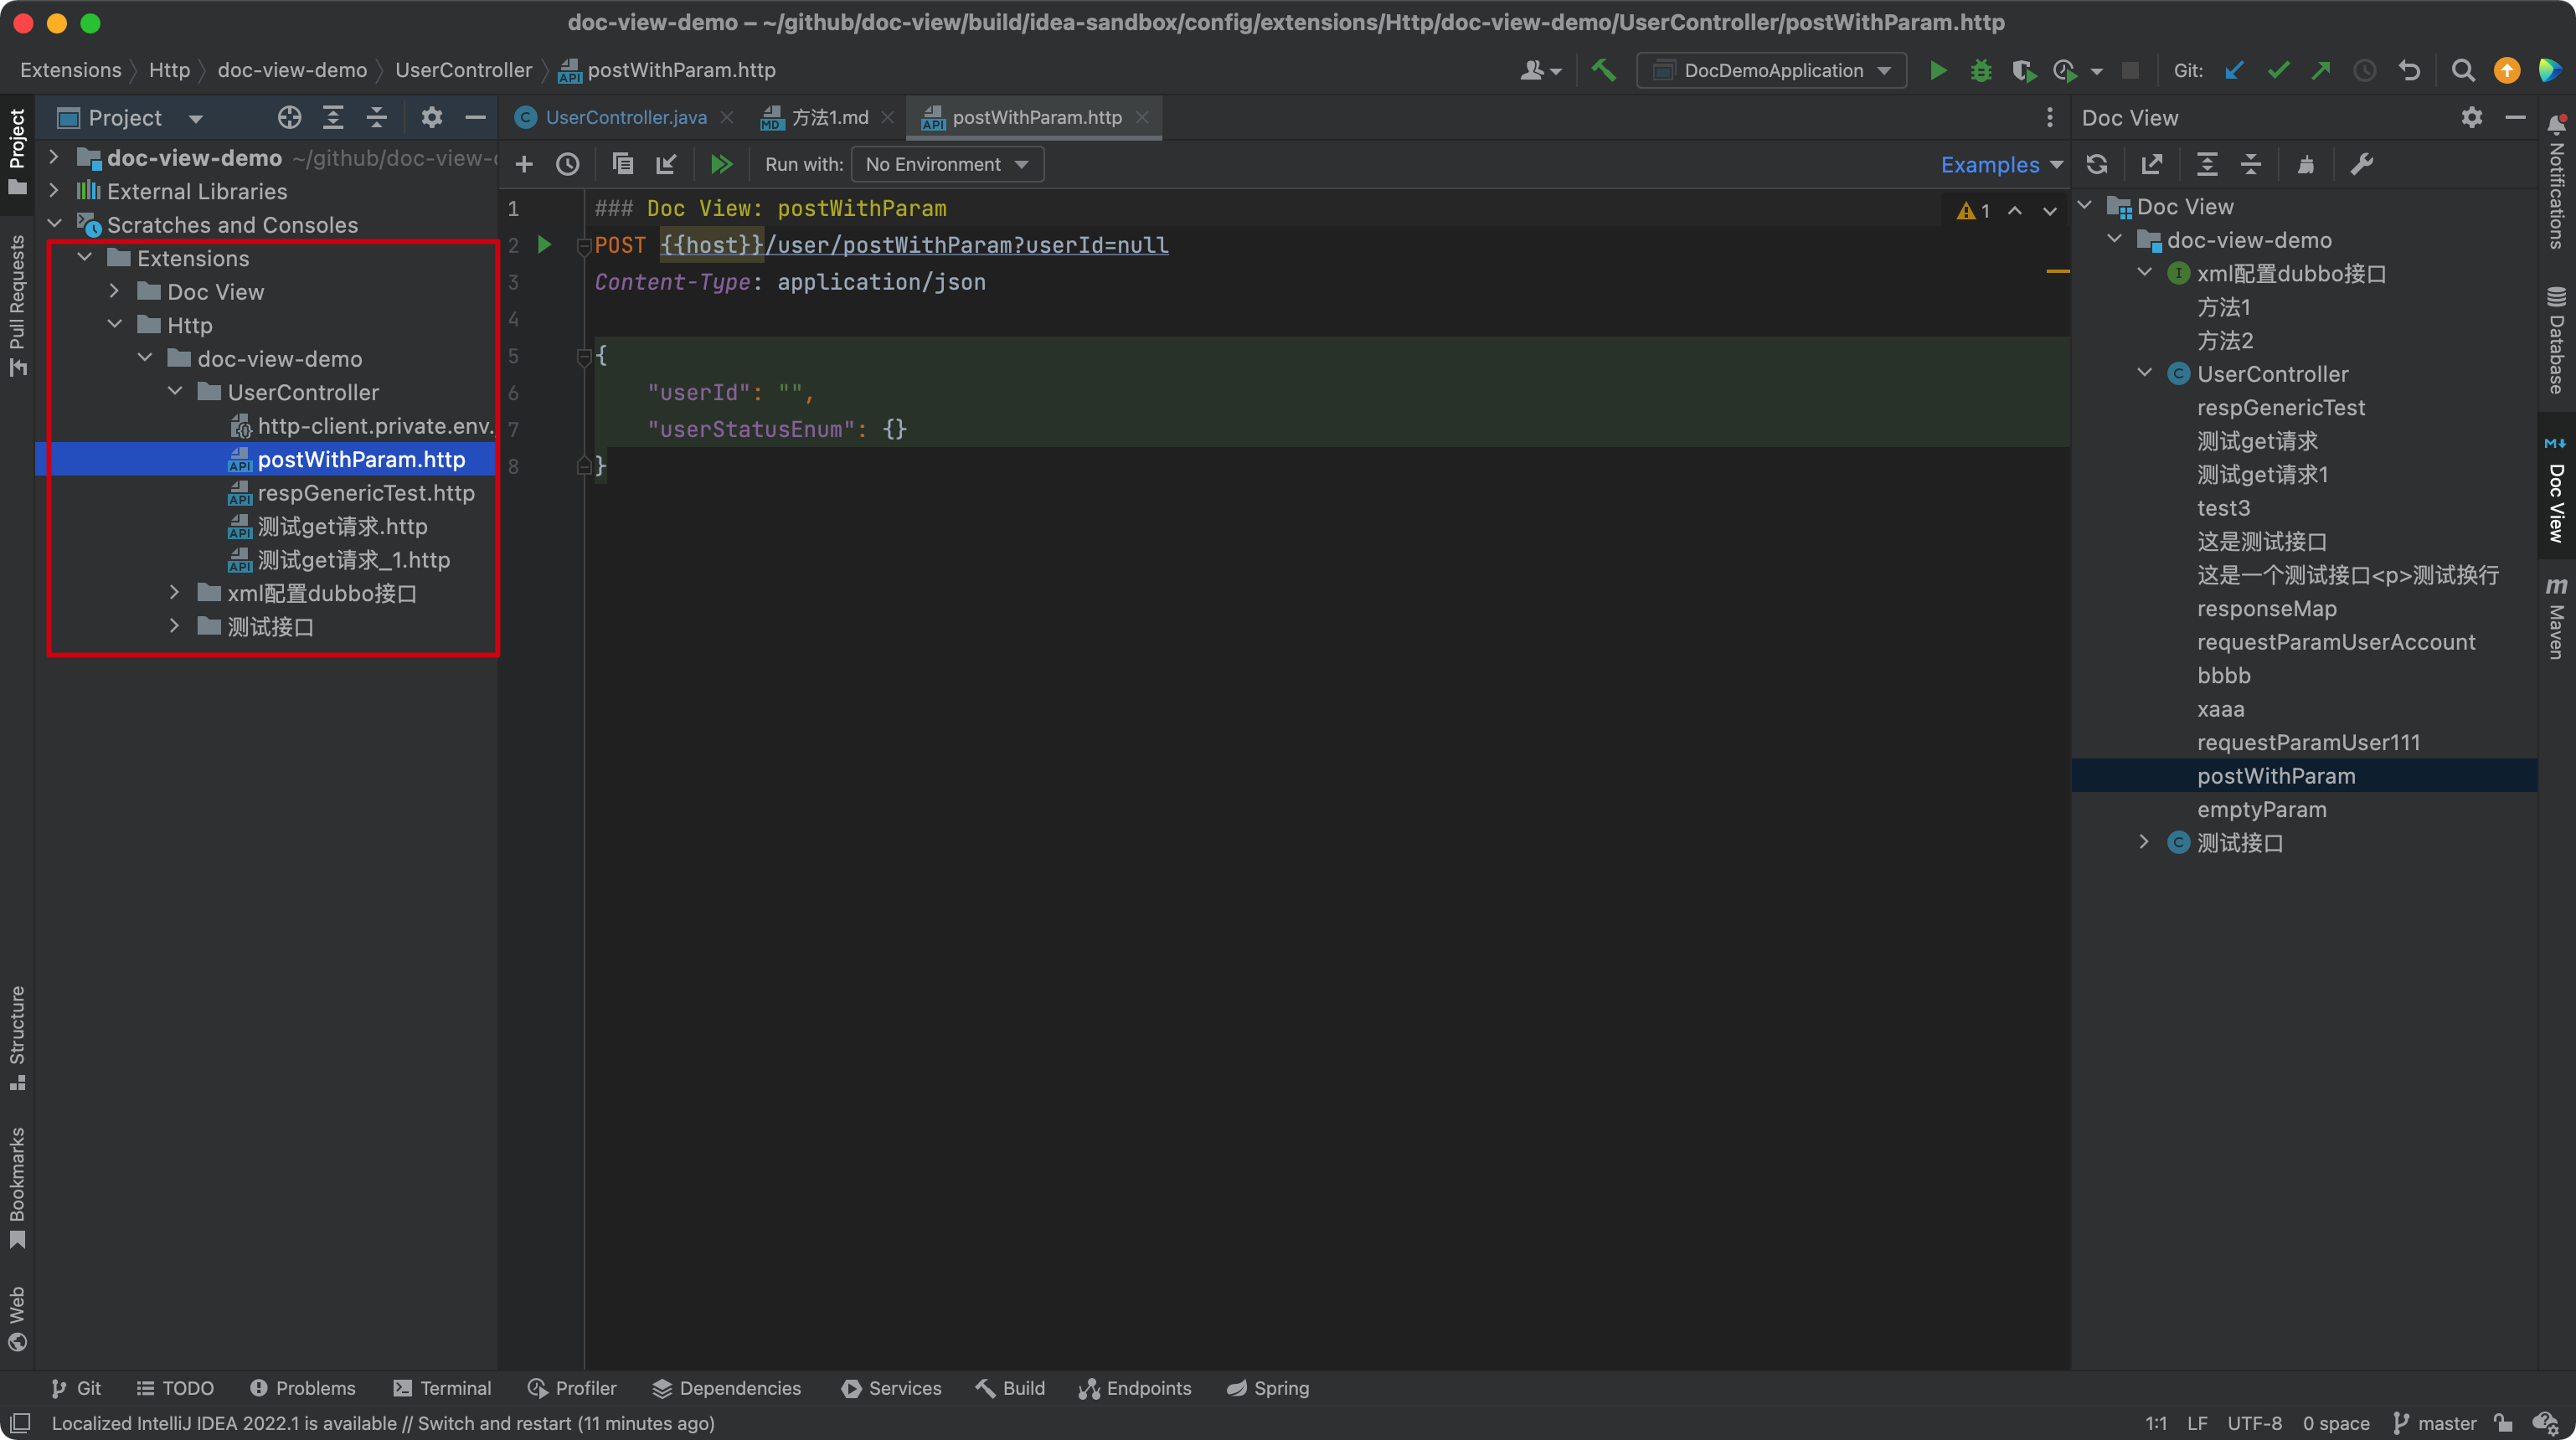
Task: Run the POST request on line 2
Action: tap(543, 245)
